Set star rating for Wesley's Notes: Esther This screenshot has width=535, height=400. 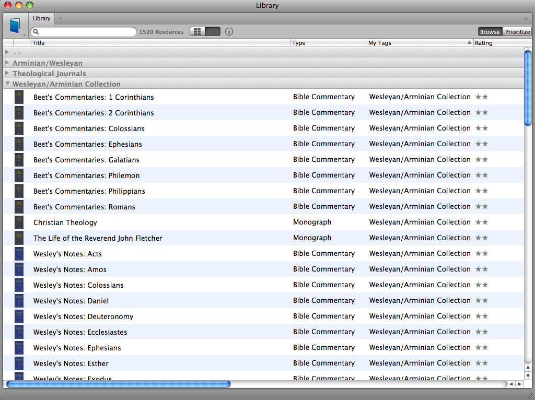click(482, 363)
